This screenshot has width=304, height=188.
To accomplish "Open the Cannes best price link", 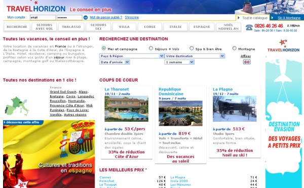I will coord(105,177).
